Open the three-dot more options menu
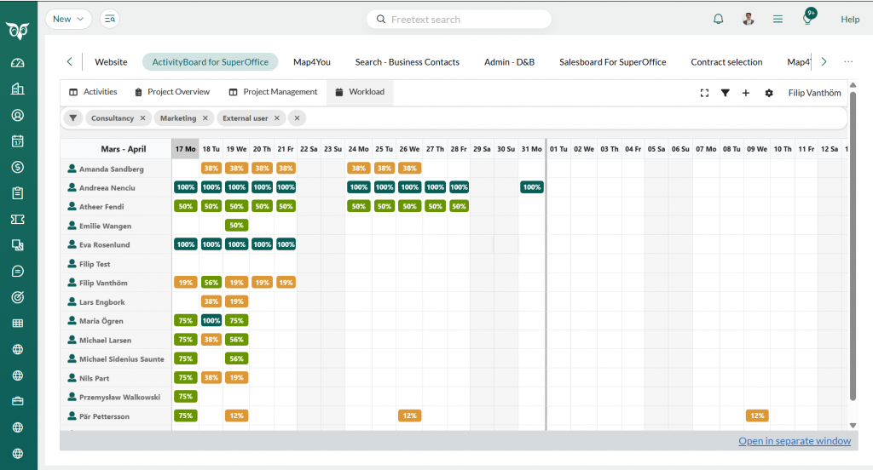This screenshot has height=470, width=873. click(x=848, y=62)
